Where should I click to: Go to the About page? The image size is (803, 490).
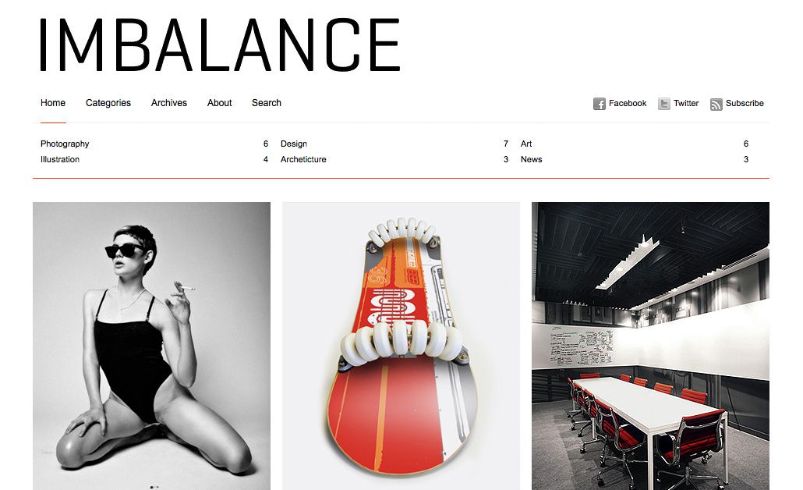tap(219, 102)
